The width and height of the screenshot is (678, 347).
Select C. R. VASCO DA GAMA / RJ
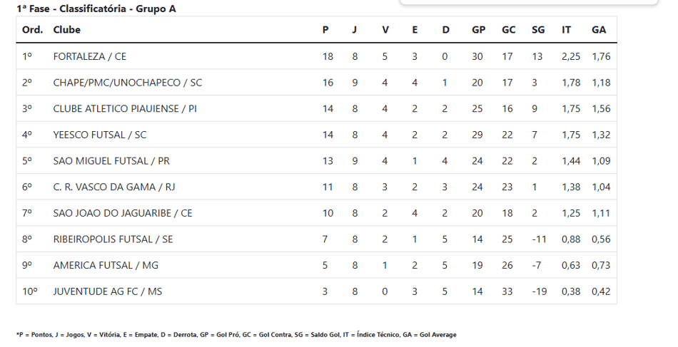[114, 187]
